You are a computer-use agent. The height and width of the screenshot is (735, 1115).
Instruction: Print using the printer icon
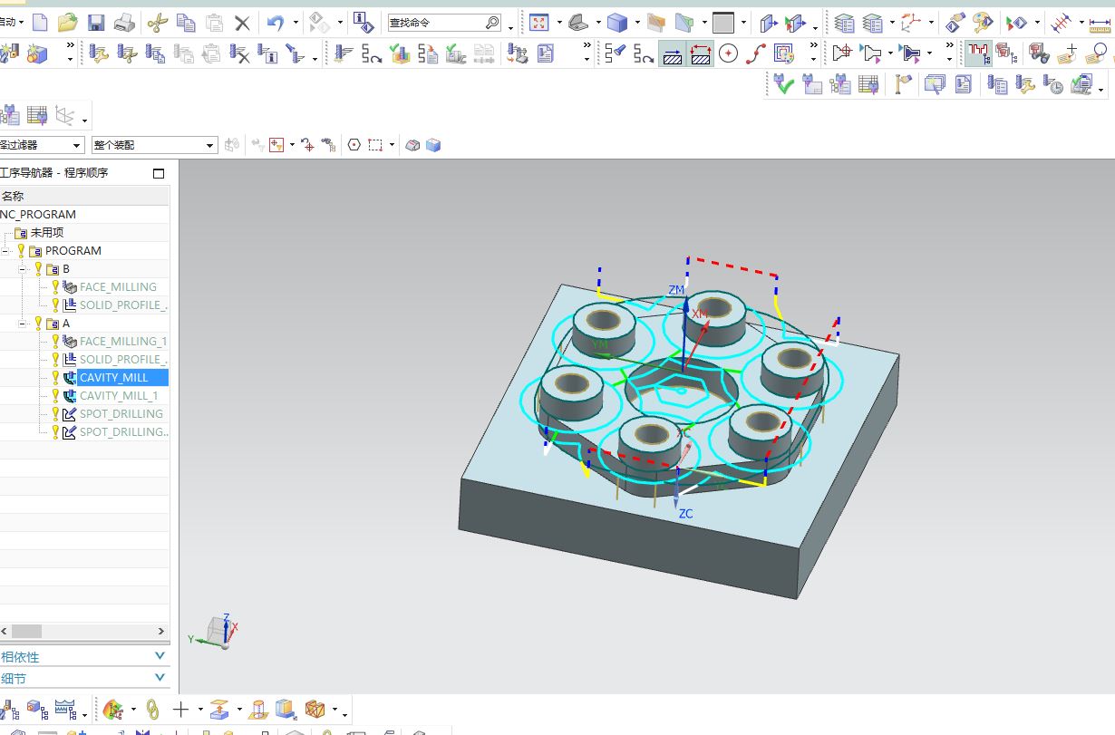click(x=124, y=22)
